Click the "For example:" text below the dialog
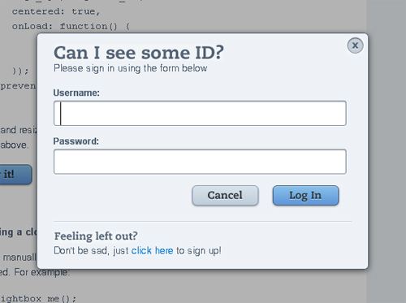The width and height of the screenshot is (406, 303). tap(42, 272)
